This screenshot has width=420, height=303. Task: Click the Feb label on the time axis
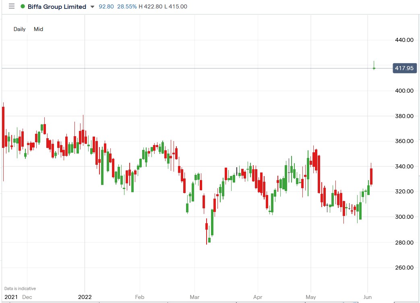click(139, 297)
